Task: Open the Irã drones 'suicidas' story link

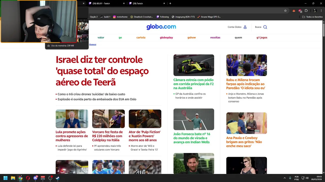Action: (91, 94)
